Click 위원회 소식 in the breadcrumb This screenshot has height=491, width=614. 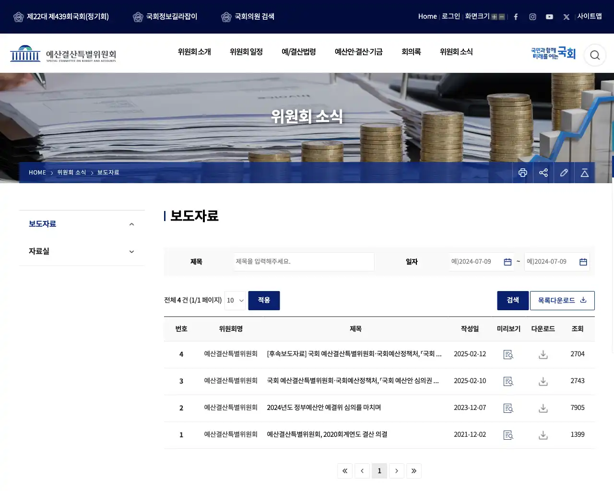point(71,173)
